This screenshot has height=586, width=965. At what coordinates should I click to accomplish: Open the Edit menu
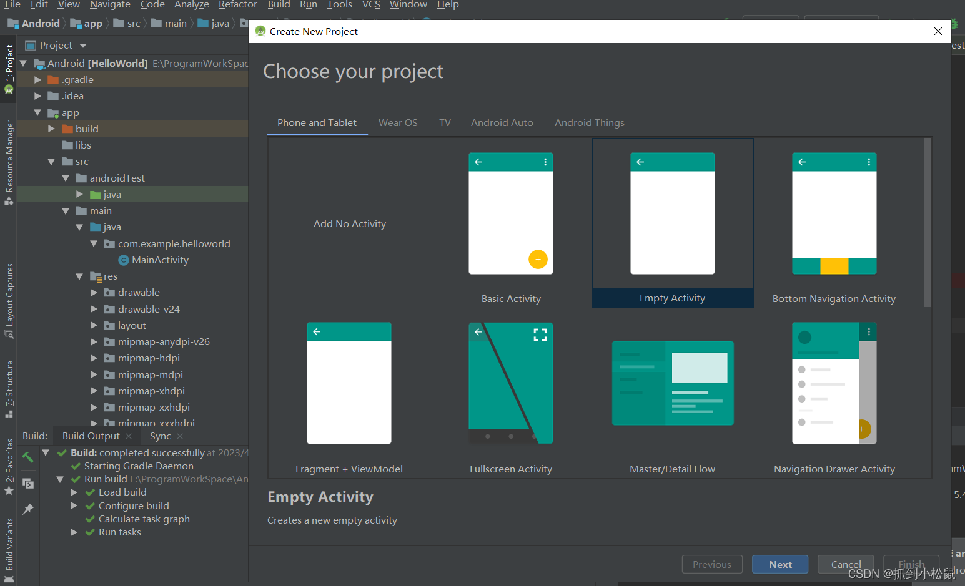(x=39, y=5)
